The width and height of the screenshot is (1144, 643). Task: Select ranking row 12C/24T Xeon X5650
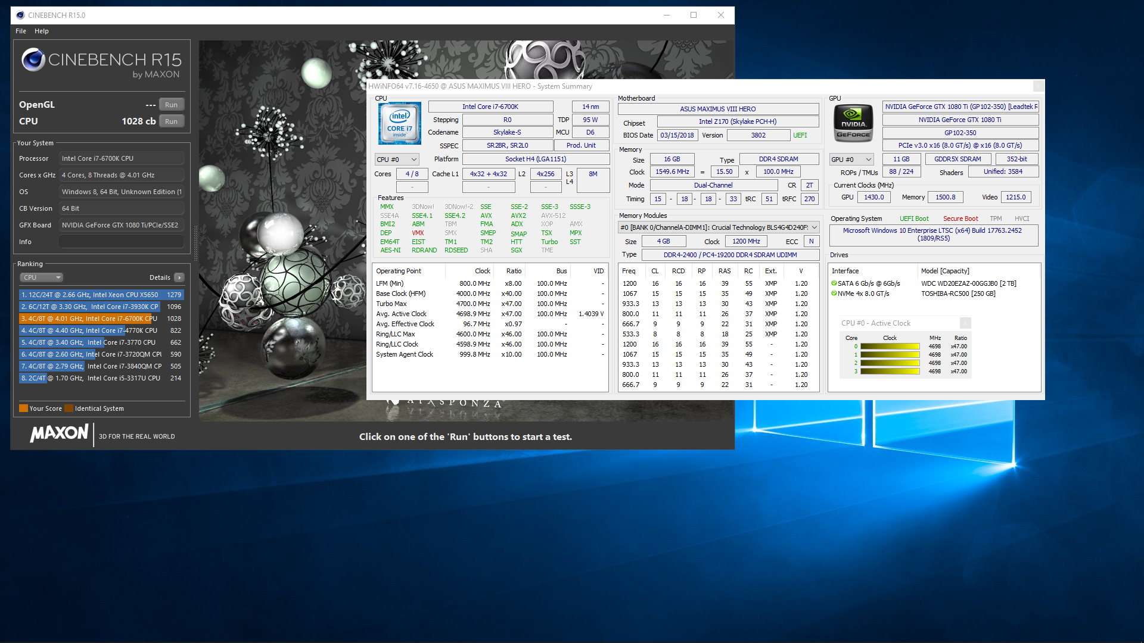click(101, 295)
